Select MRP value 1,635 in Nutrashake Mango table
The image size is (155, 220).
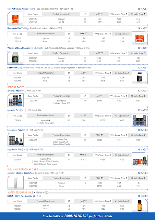pyautogui.click(x=99, y=19)
